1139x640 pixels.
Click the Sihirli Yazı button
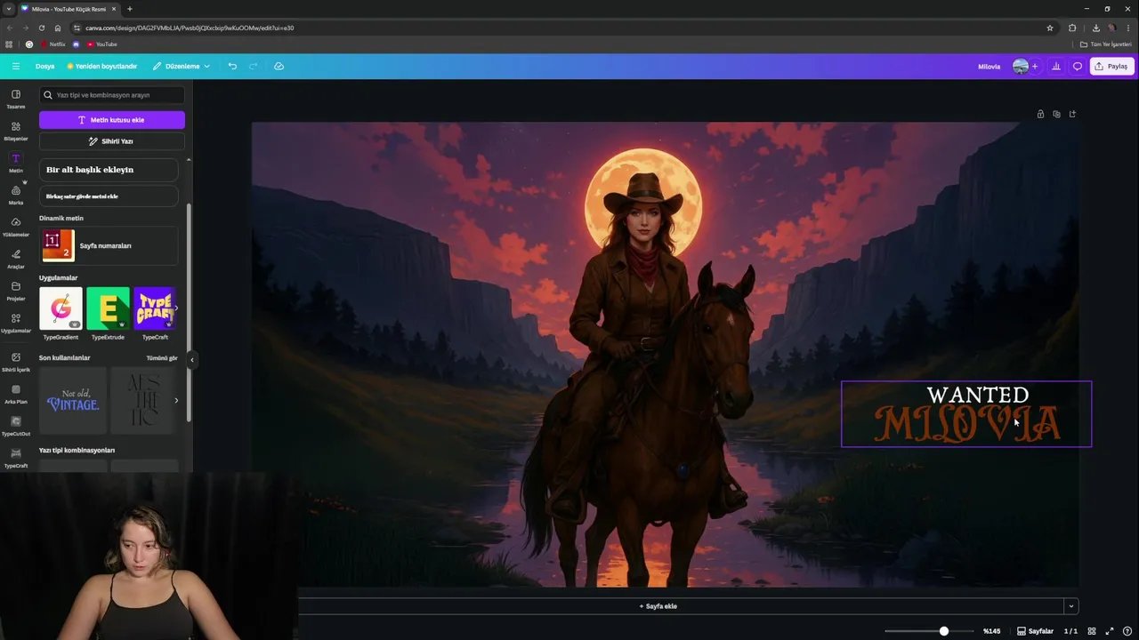click(x=112, y=141)
